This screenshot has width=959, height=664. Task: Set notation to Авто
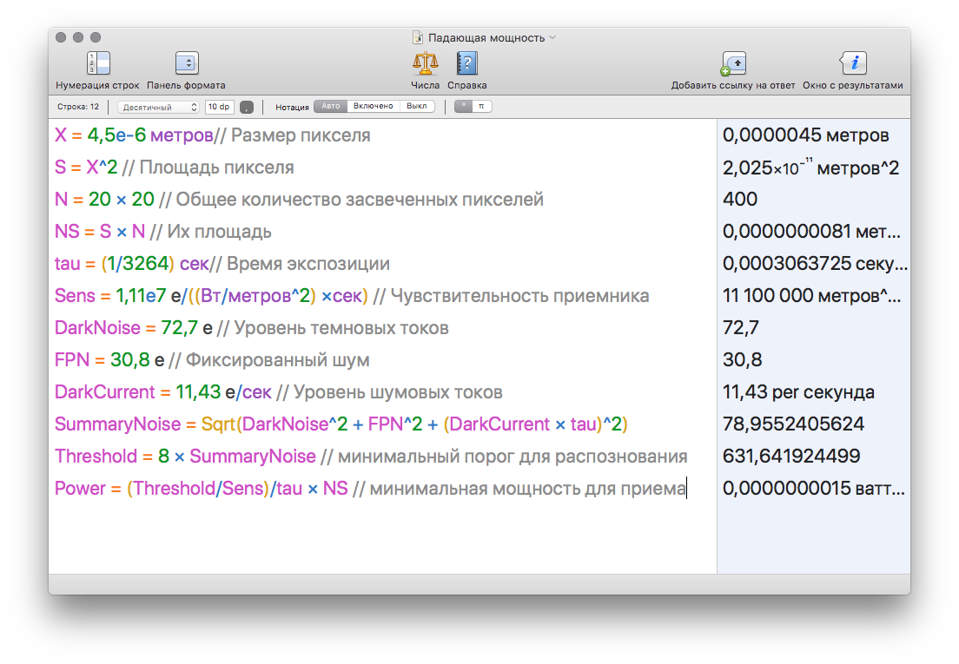330,106
